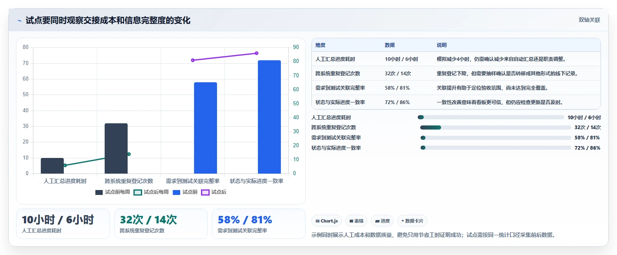Image resolution: width=617 pixels, height=255 pixels.
Task: Click the Chart.js chip
Action: pyautogui.click(x=327, y=221)
